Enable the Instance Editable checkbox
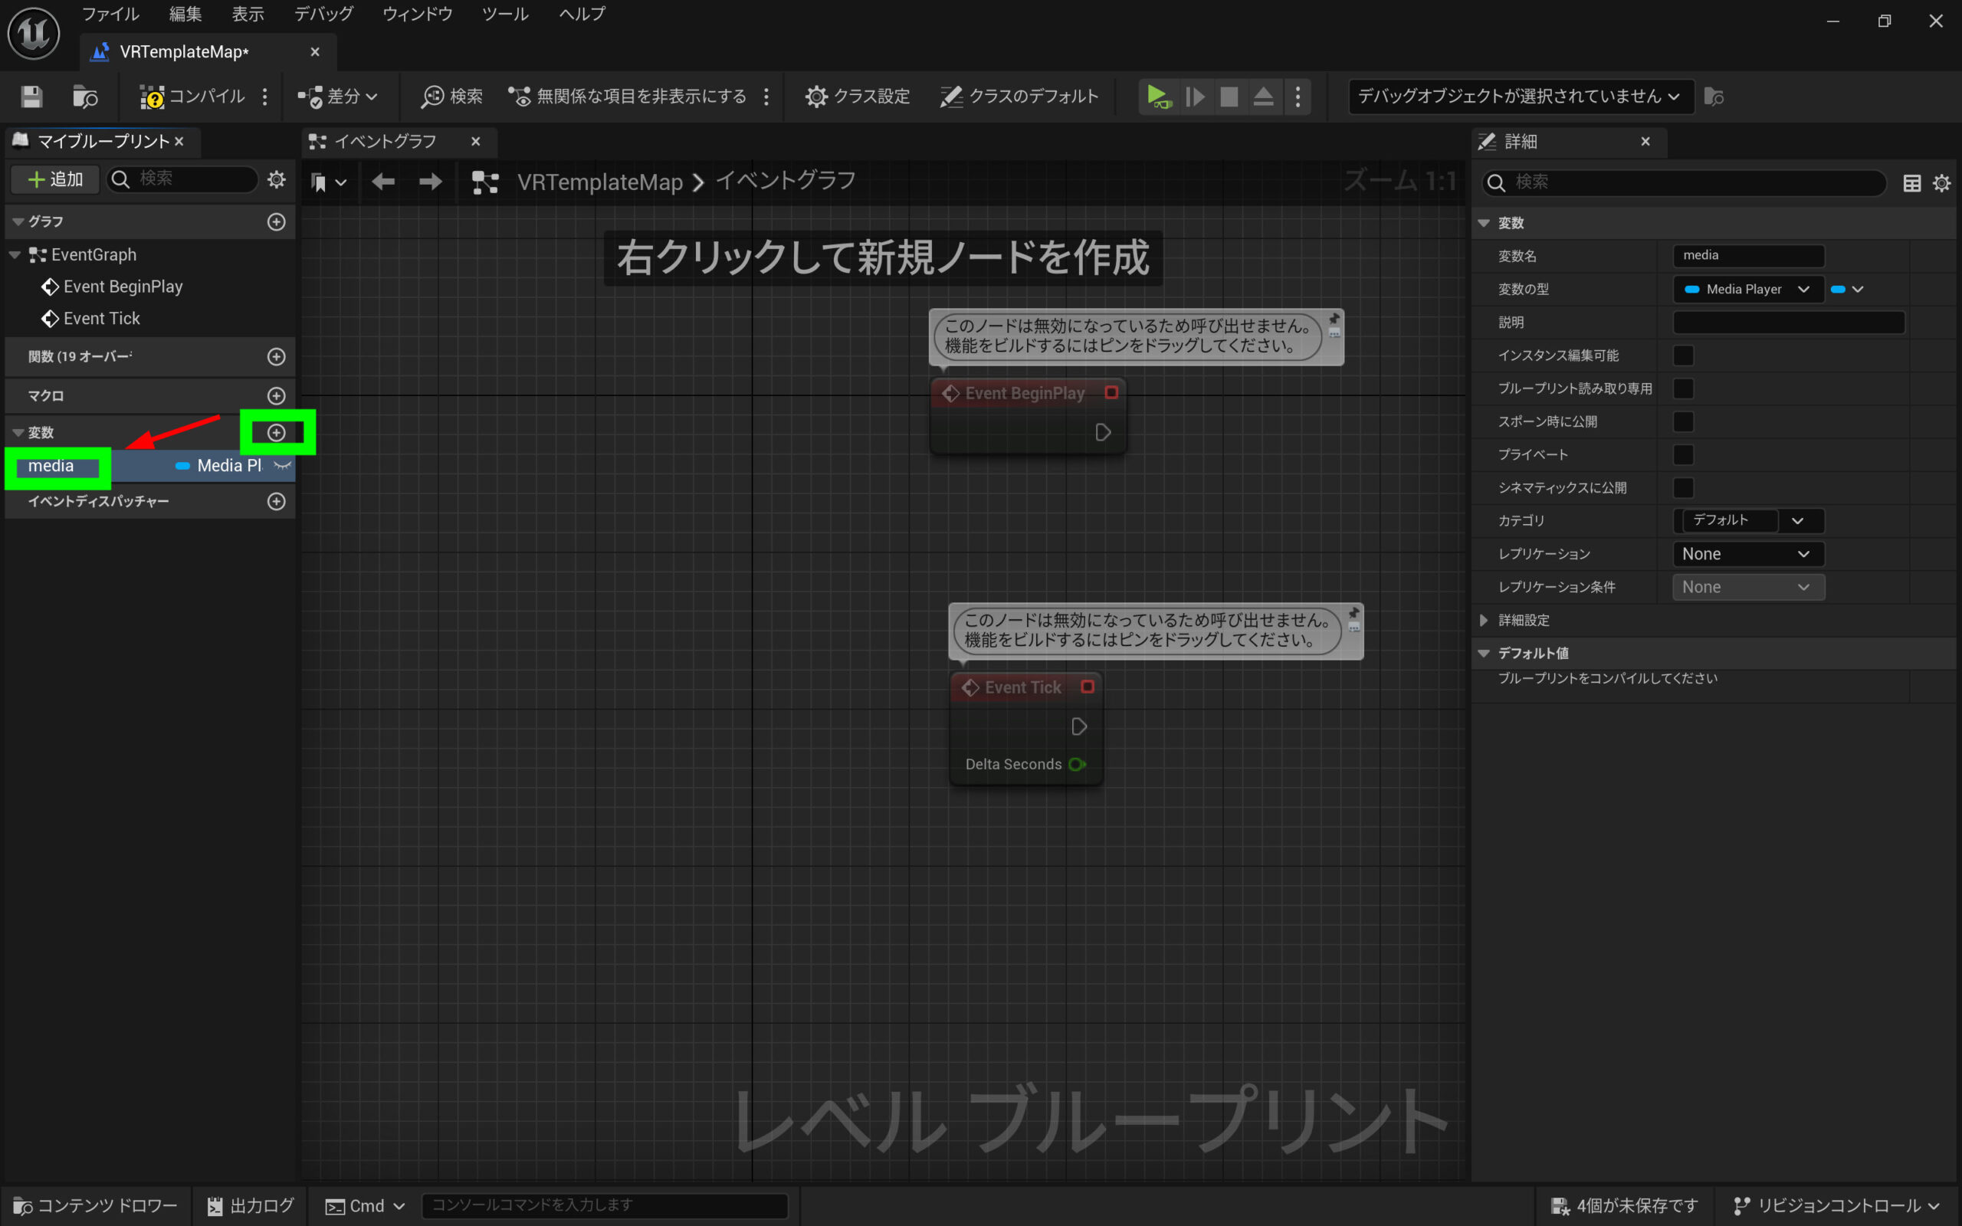Image resolution: width=1962 pixels, height=1226 pixels. 1683,355
